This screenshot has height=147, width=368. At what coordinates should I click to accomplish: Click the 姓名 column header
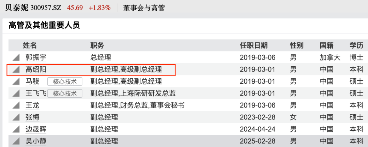point(30,46)
